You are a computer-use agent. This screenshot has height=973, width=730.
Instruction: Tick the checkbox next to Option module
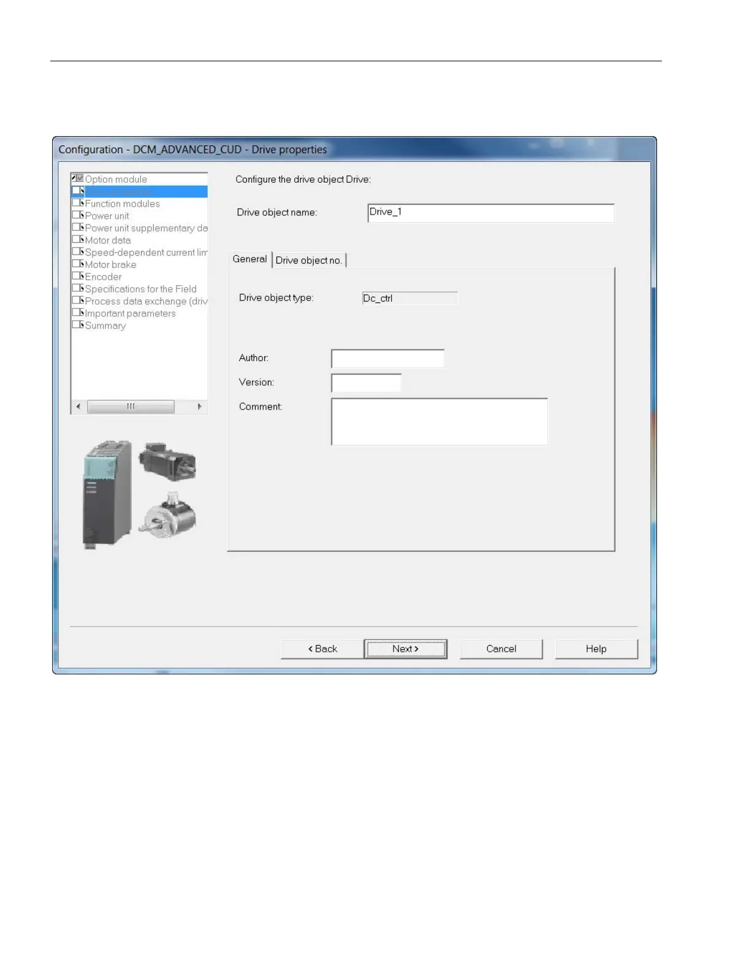(x=78, y=178)
